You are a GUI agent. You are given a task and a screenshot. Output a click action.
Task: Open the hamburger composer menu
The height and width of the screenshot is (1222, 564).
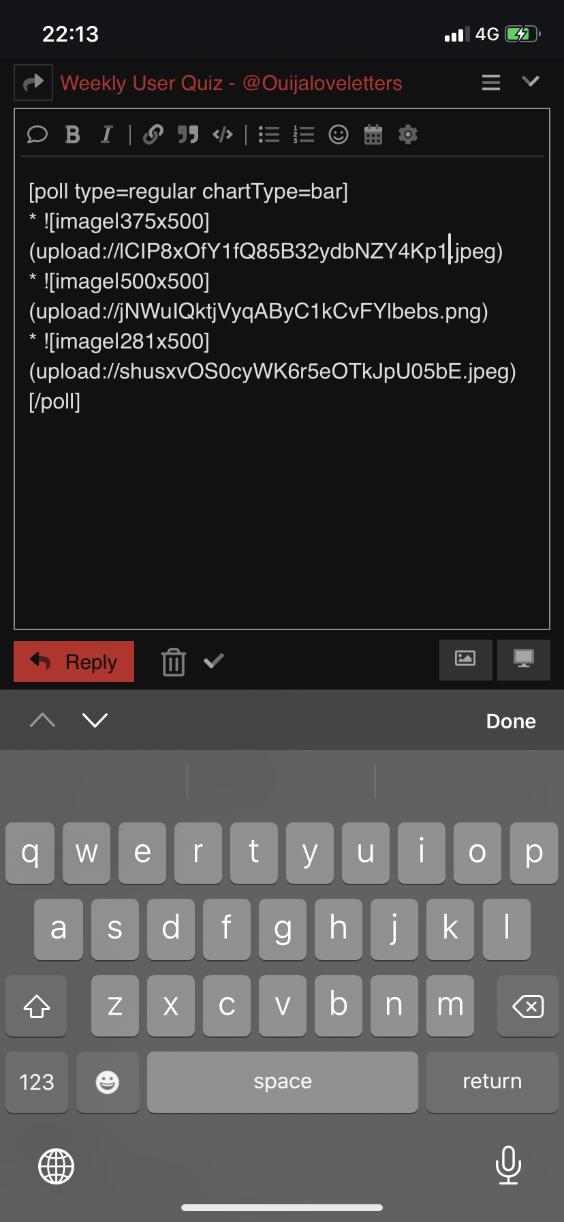click(491, 83)
